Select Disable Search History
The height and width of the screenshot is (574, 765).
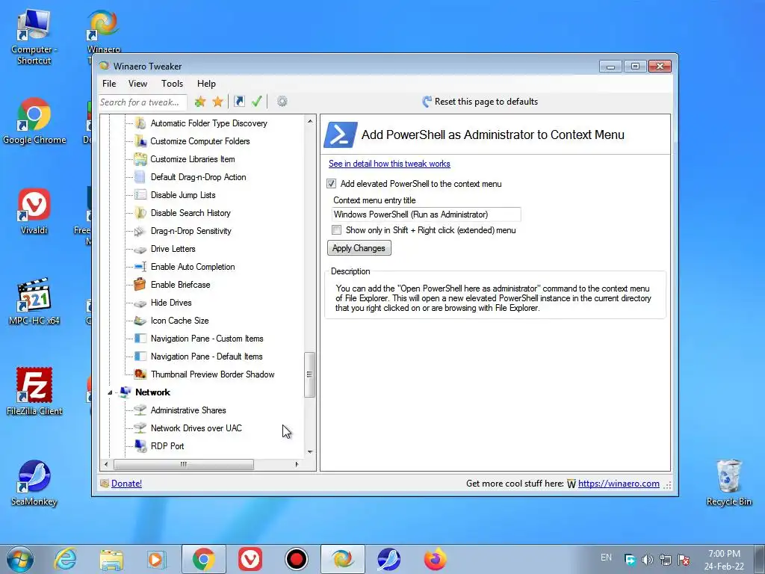[x=191, y=213]
